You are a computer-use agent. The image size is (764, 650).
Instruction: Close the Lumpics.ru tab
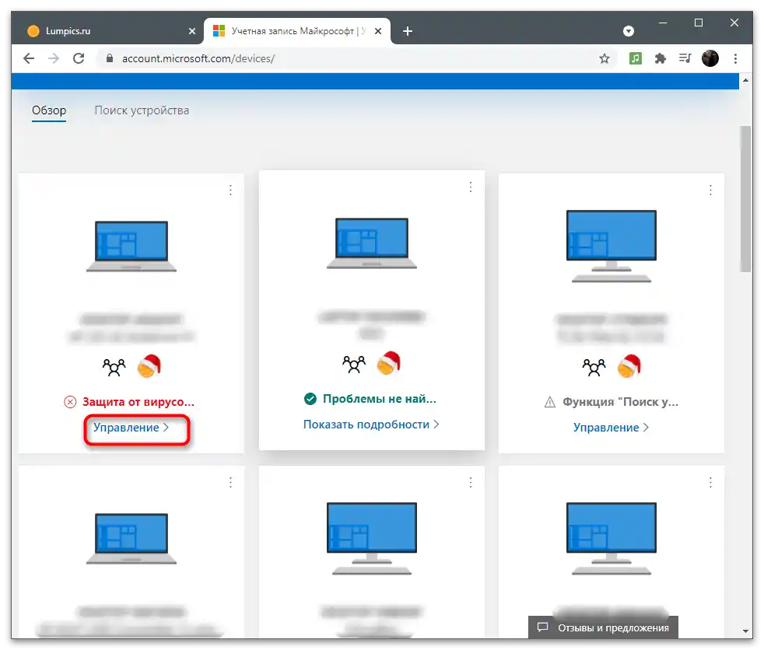tap(192, 31)
